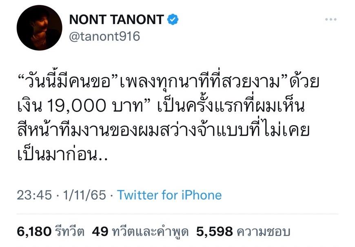Open the more options three-dot menu
The height and width of the screenshot is (247, 355).
coord(331,19)
